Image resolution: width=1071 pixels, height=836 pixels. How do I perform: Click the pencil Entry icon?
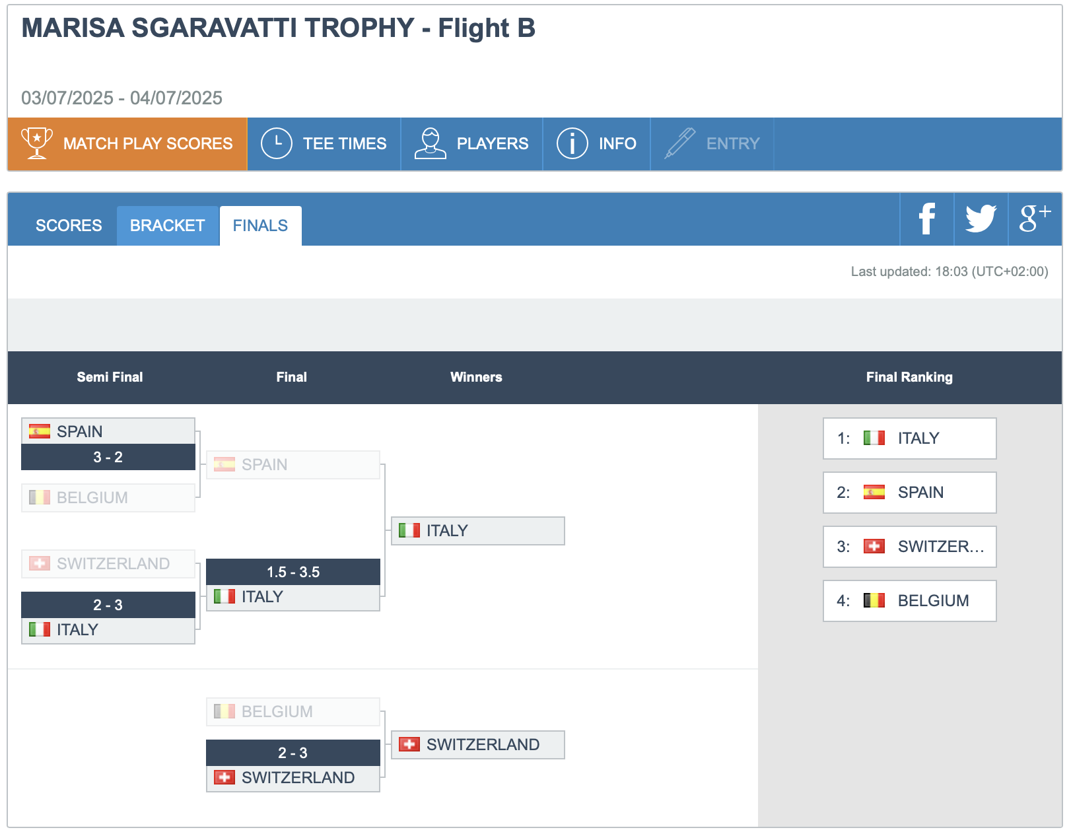[680, 143]
